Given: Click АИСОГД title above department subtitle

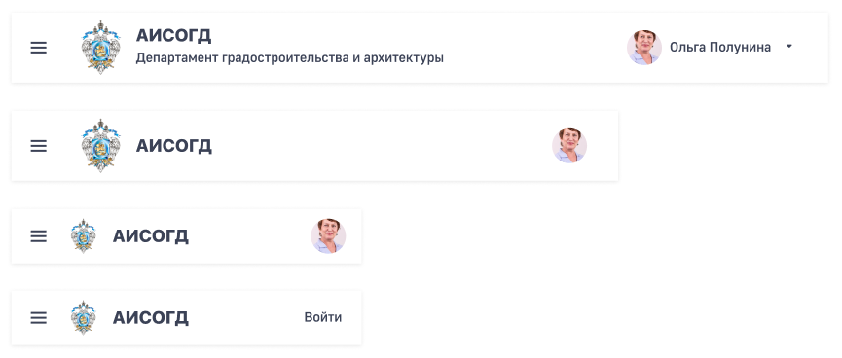Looking at the screenshot, I should click(173, 35).
